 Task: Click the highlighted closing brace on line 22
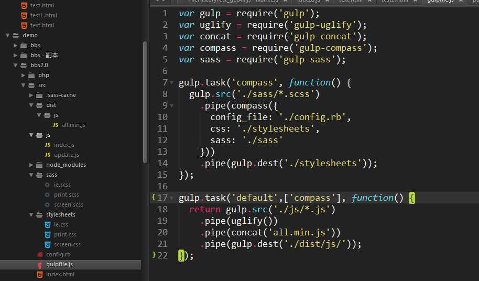tap(181, 256)
